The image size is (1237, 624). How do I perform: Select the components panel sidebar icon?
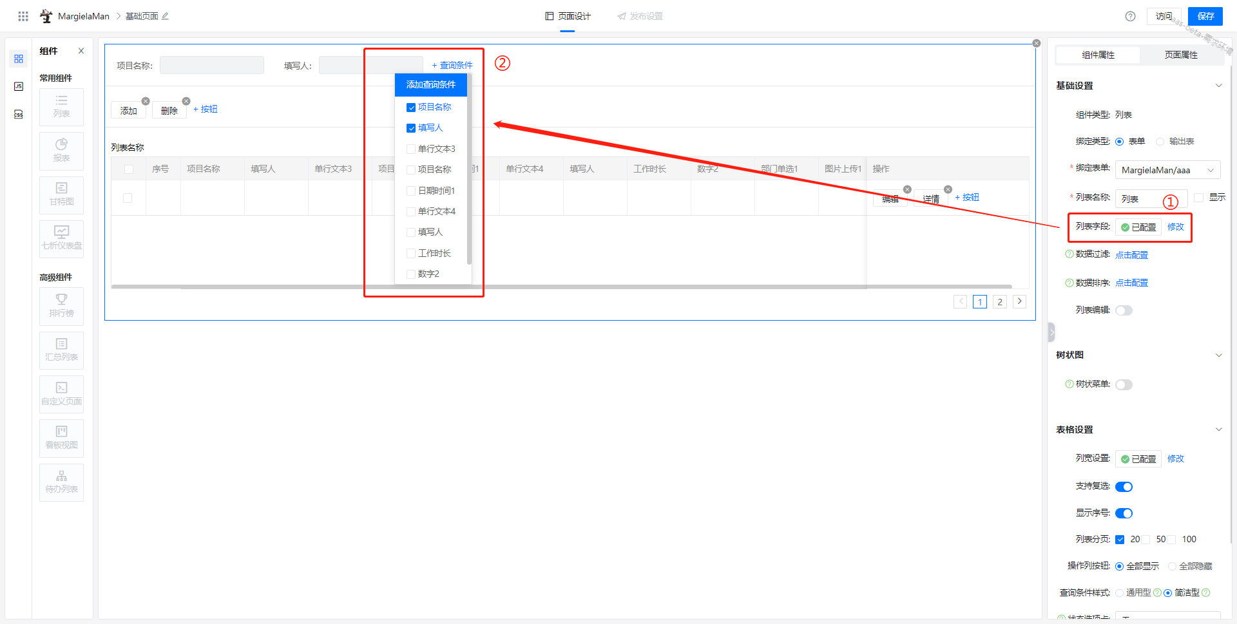tap(19, 59)
